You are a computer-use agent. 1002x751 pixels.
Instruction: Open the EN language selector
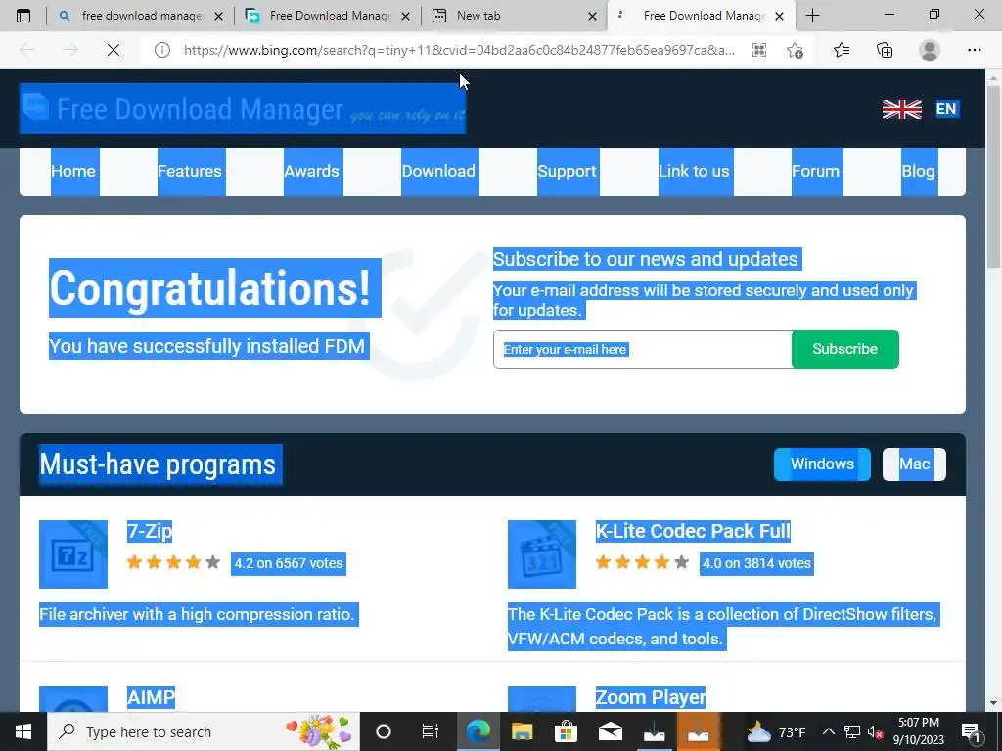click(946, 110)
